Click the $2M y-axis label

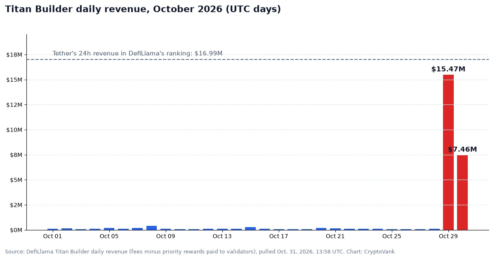16,205
